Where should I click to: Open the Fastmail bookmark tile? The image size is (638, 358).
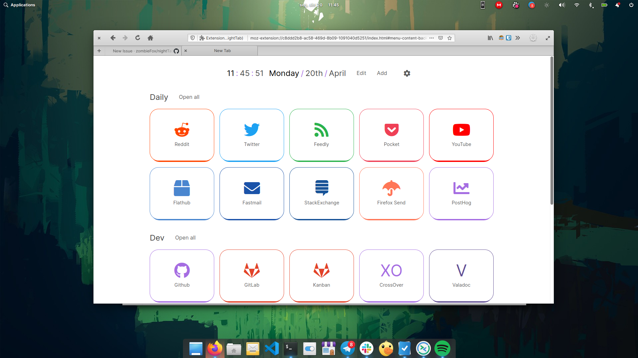252,193
